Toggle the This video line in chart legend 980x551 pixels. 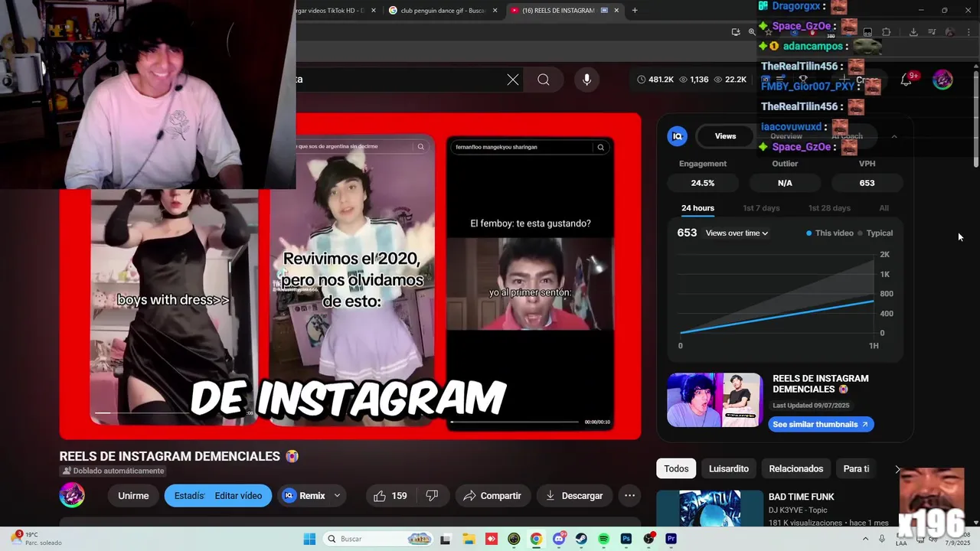[829, 233]
